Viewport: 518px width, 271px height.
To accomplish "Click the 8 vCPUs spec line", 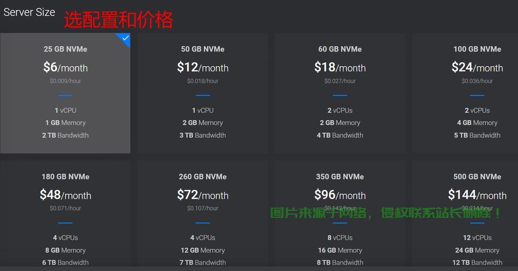I will (340, 237).
